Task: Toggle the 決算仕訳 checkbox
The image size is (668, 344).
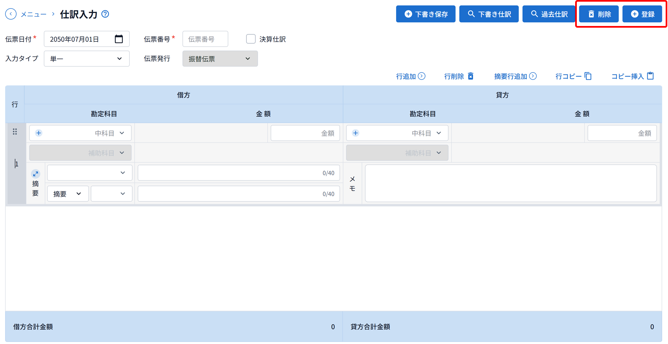Action: tap(251, 39)
